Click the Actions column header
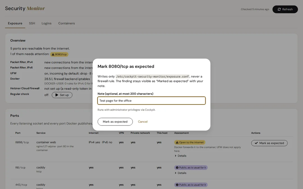 pos(256,133)
